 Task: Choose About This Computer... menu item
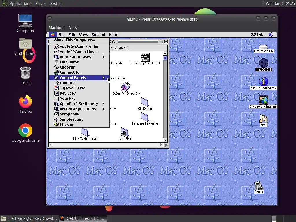79,40
